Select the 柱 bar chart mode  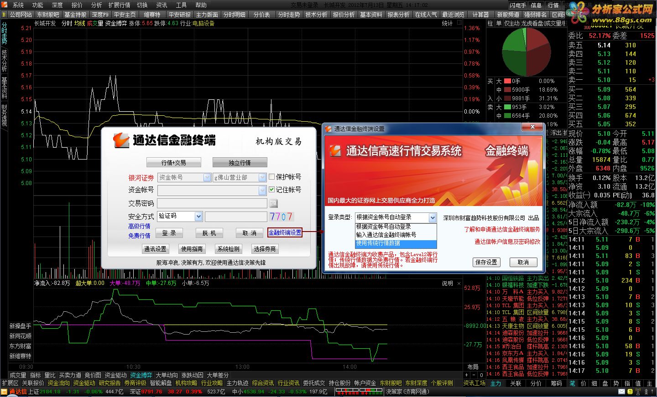[x=490, y=23]
